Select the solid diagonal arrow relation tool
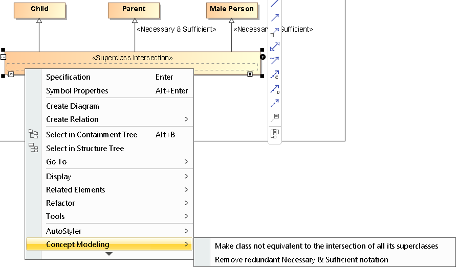 (275, 18)
